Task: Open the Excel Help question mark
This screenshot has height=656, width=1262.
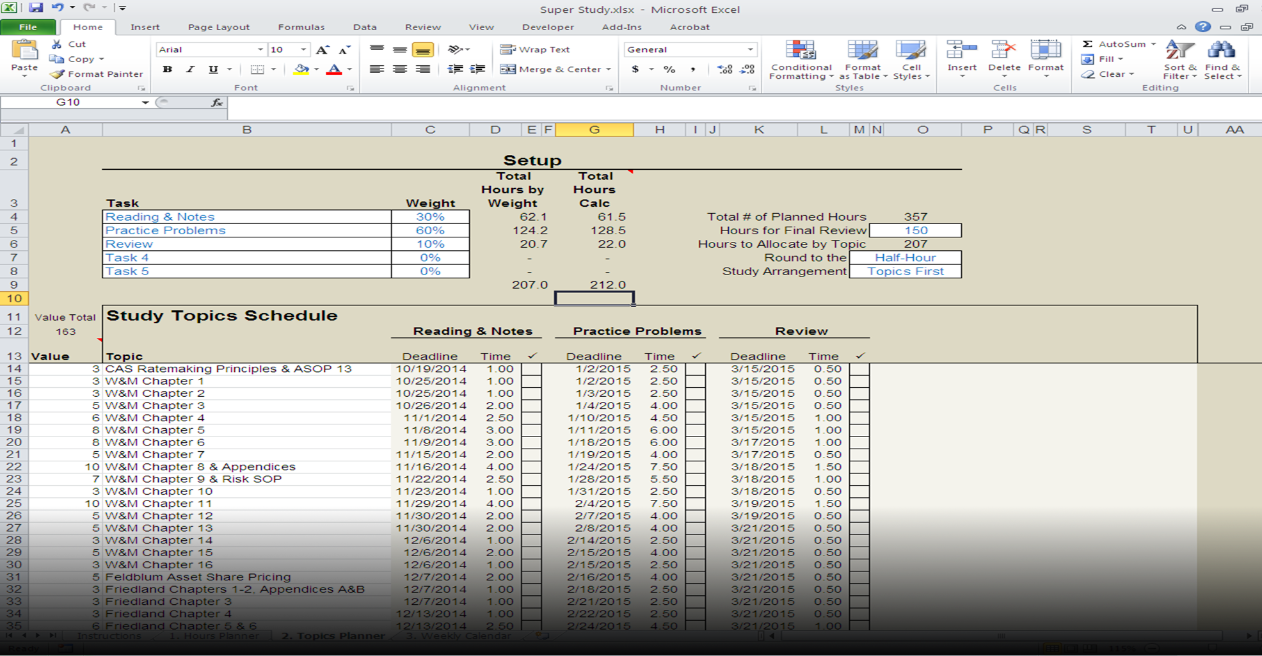Action: [x=1203, y=27]
